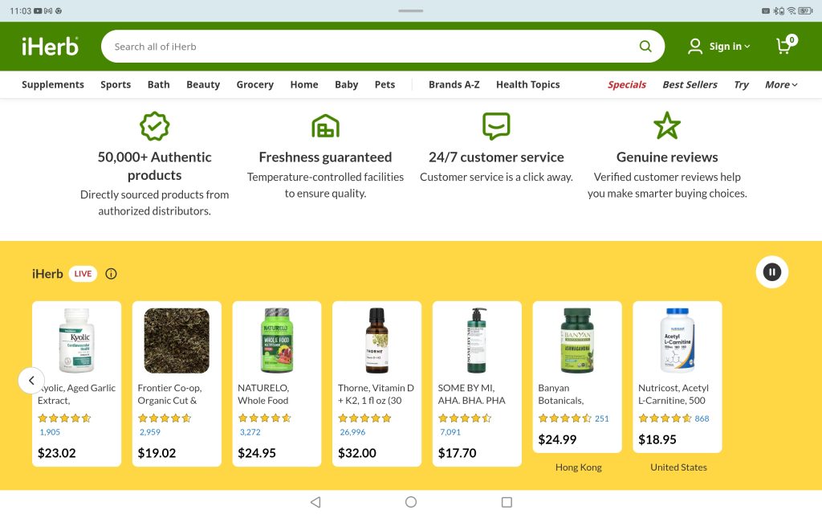Open the Beauty category
The image size is (822, 514).
[x=203, y=84]
